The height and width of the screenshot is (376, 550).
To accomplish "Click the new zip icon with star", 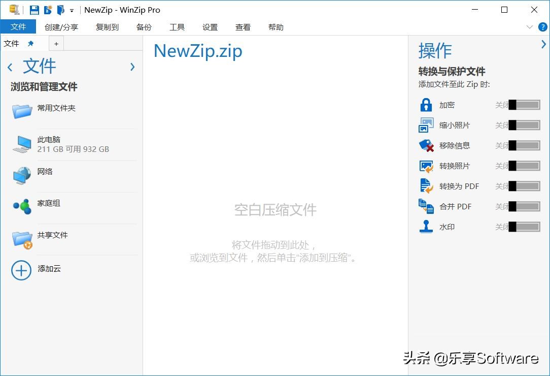I will 48,10.
